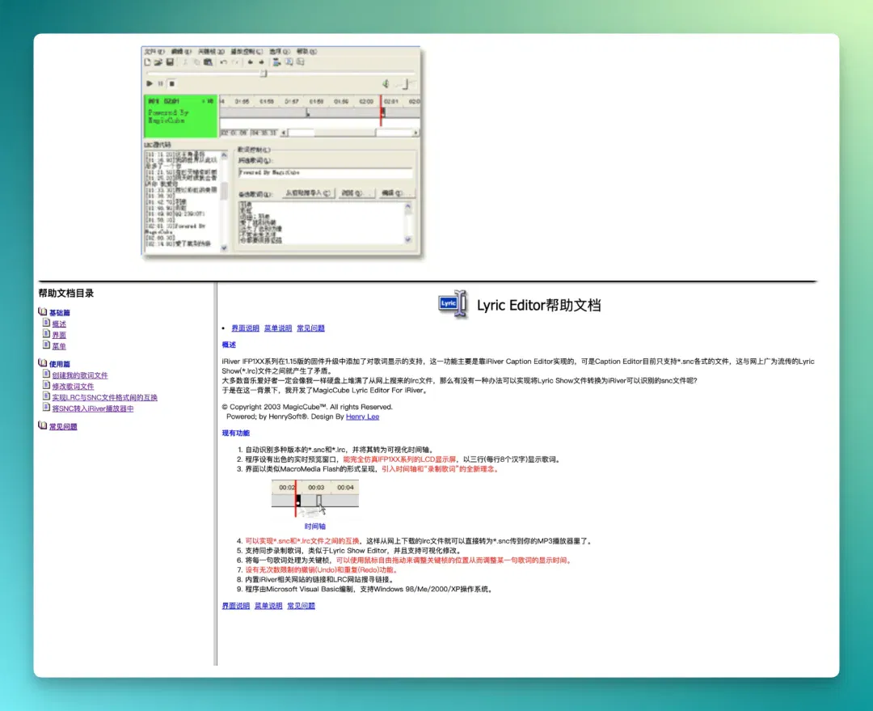Click the Redo arrow icon

[235, 62]
